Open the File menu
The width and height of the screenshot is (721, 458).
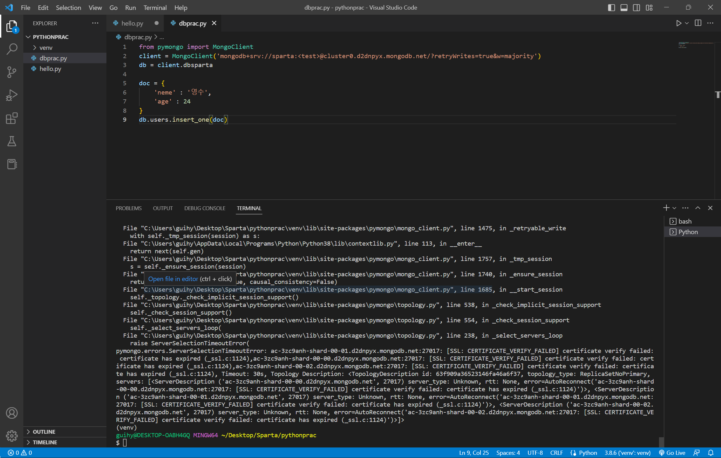tap(26, 7)
